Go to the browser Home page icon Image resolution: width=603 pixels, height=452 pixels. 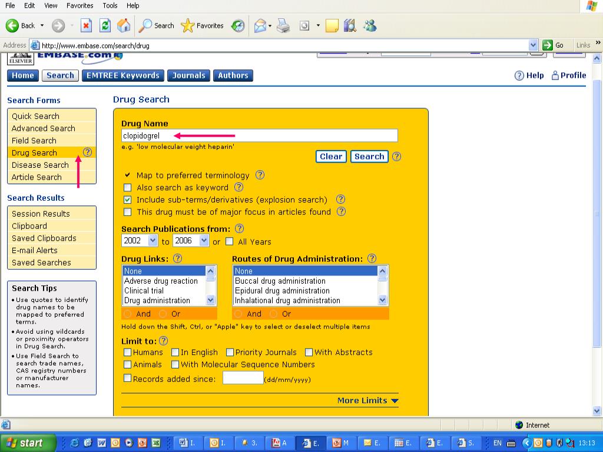point(124,26)
